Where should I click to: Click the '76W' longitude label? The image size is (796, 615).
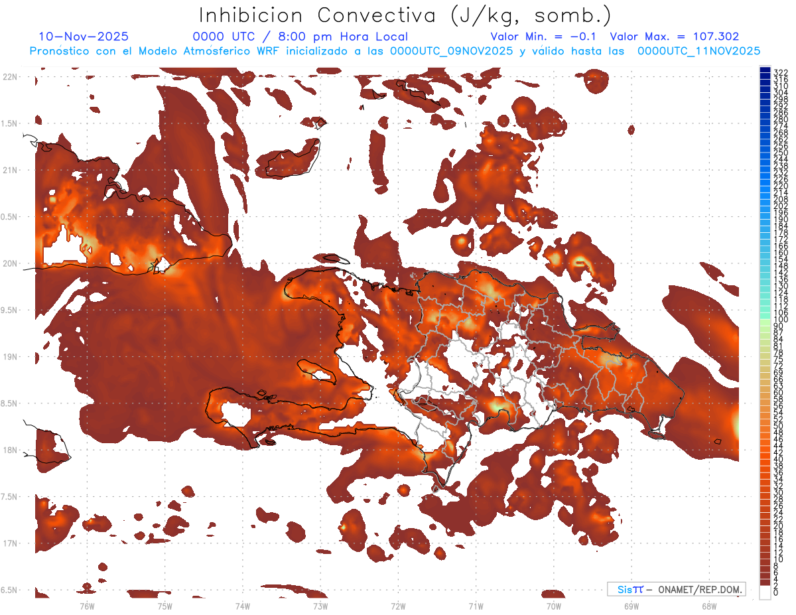87,606
